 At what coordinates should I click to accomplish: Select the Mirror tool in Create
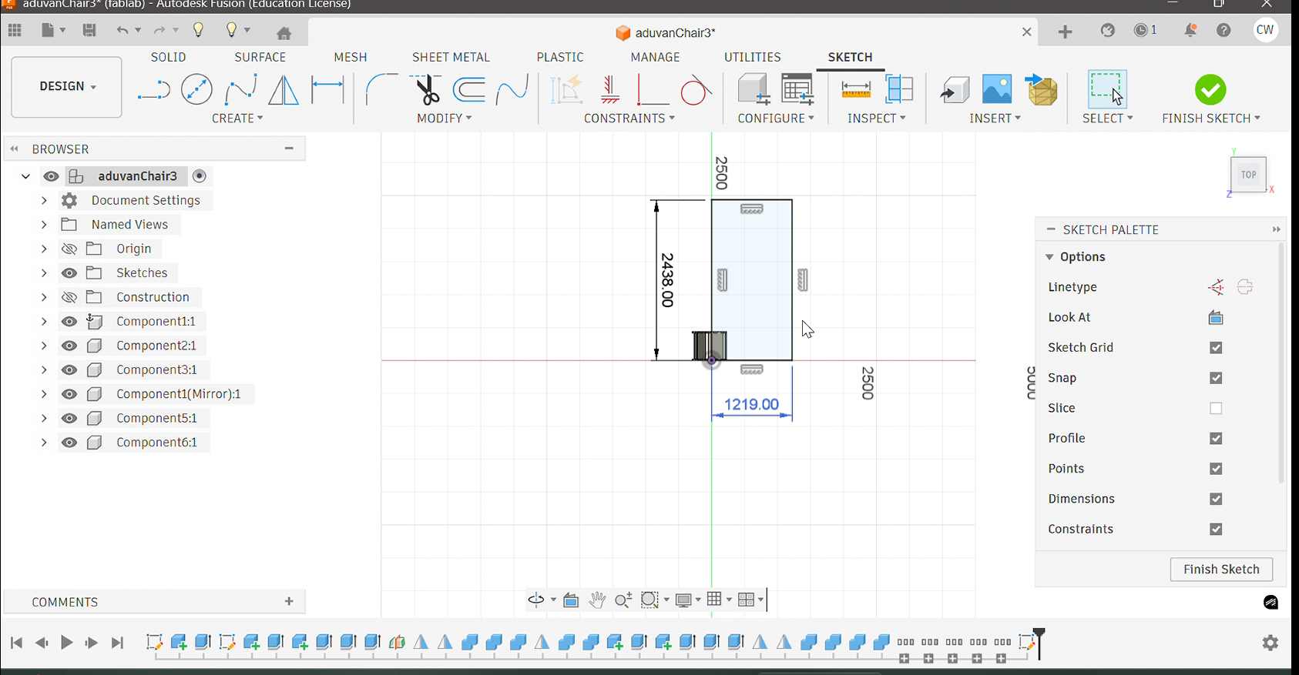pos(284,90)
